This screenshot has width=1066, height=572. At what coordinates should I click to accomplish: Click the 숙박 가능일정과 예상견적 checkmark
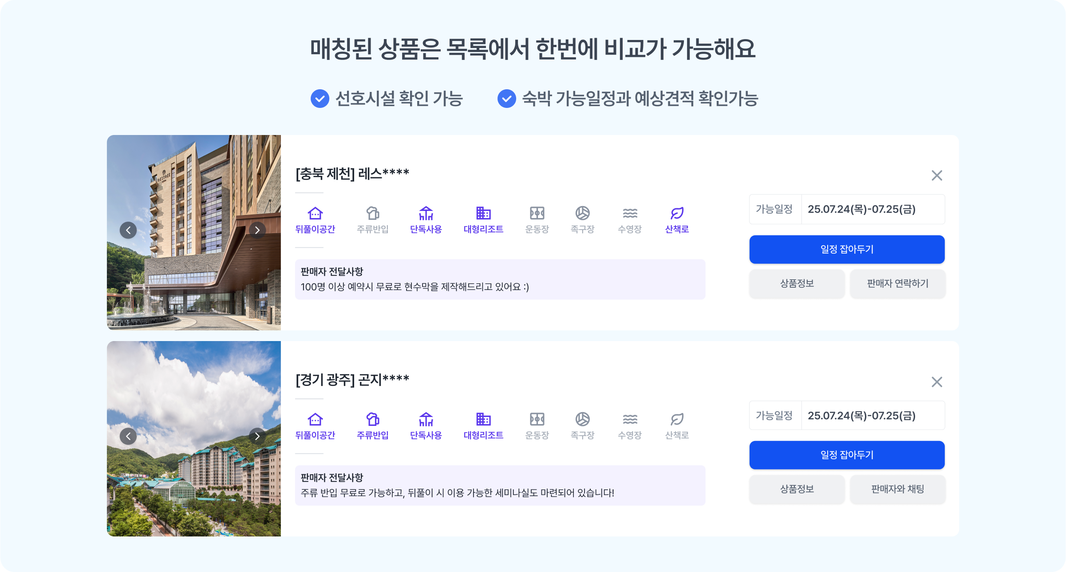[x=506, y=99]
